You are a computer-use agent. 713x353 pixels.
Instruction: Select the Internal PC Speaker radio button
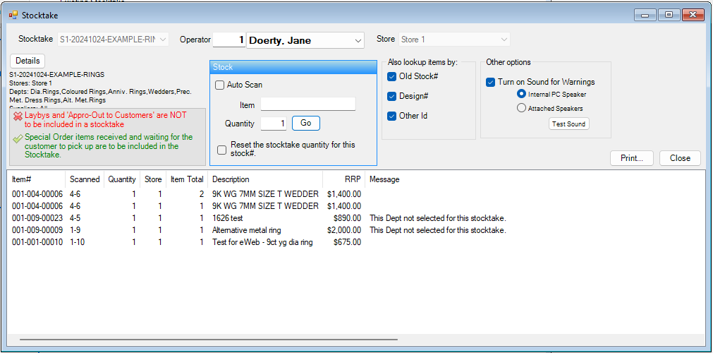[522, 95]
